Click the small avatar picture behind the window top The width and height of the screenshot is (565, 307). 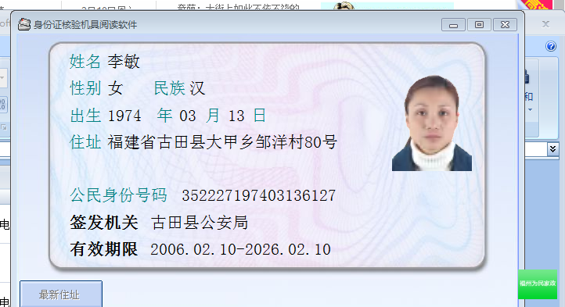(x=344, y=6)
